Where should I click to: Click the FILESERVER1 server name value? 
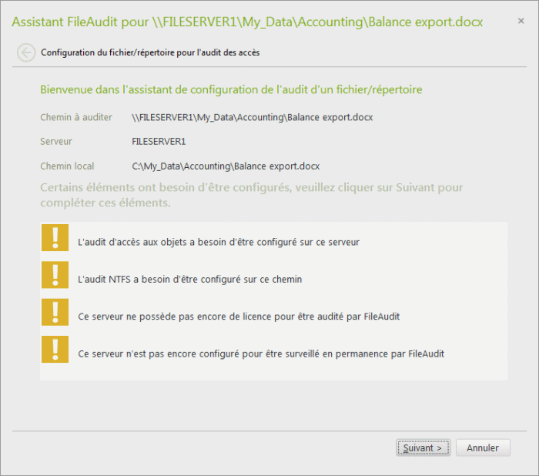coord(159,142)
